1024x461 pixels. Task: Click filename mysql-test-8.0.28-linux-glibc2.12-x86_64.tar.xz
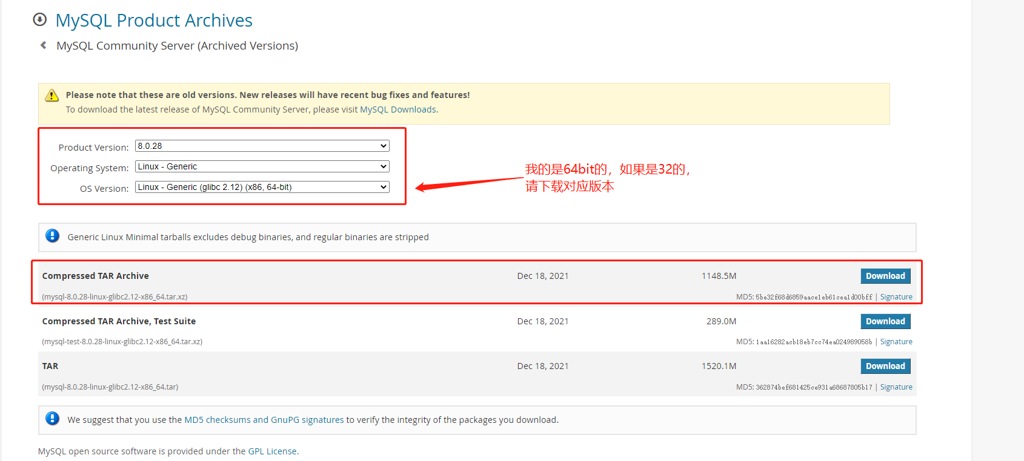coord(122,342)
